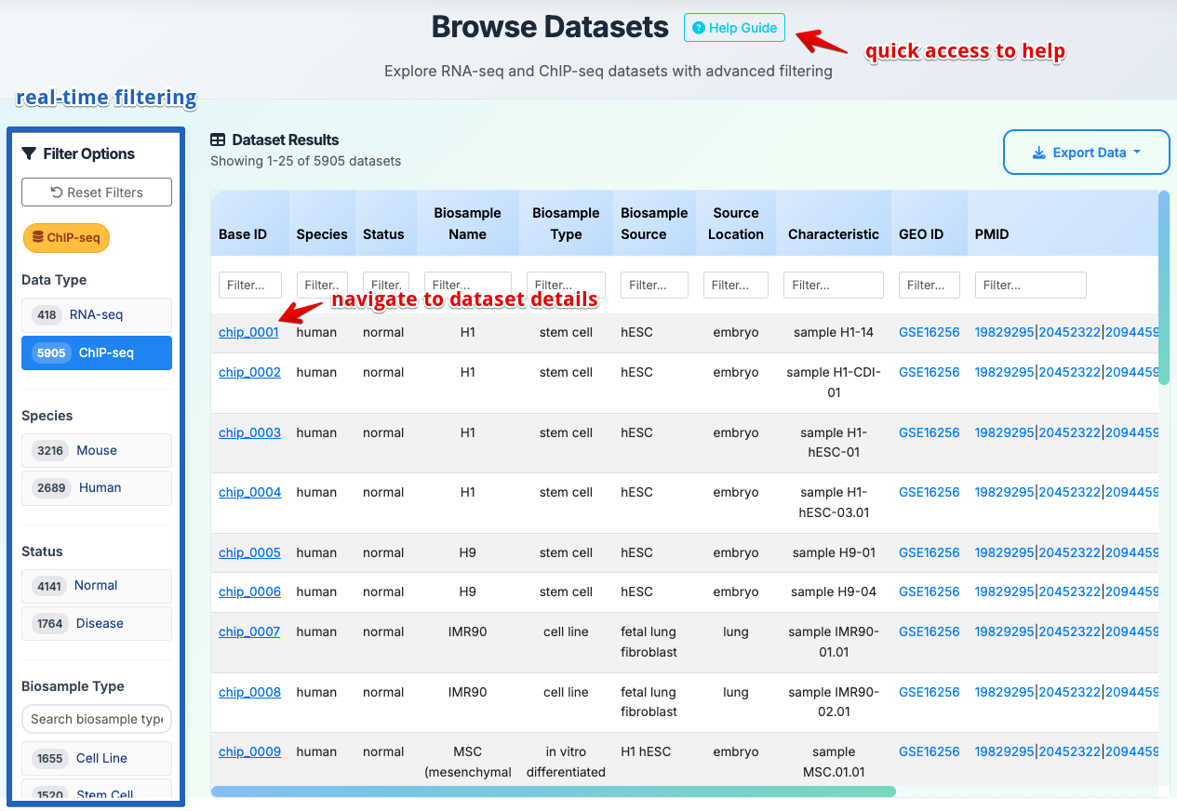
Task: Open GEO entry GSE16256 in first row
Action: 929,332
